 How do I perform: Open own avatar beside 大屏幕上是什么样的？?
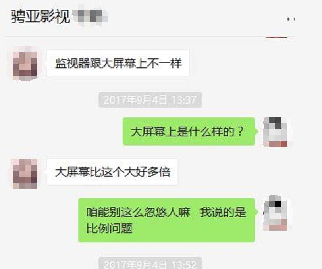pyautogui.click(x=275, y=132)
